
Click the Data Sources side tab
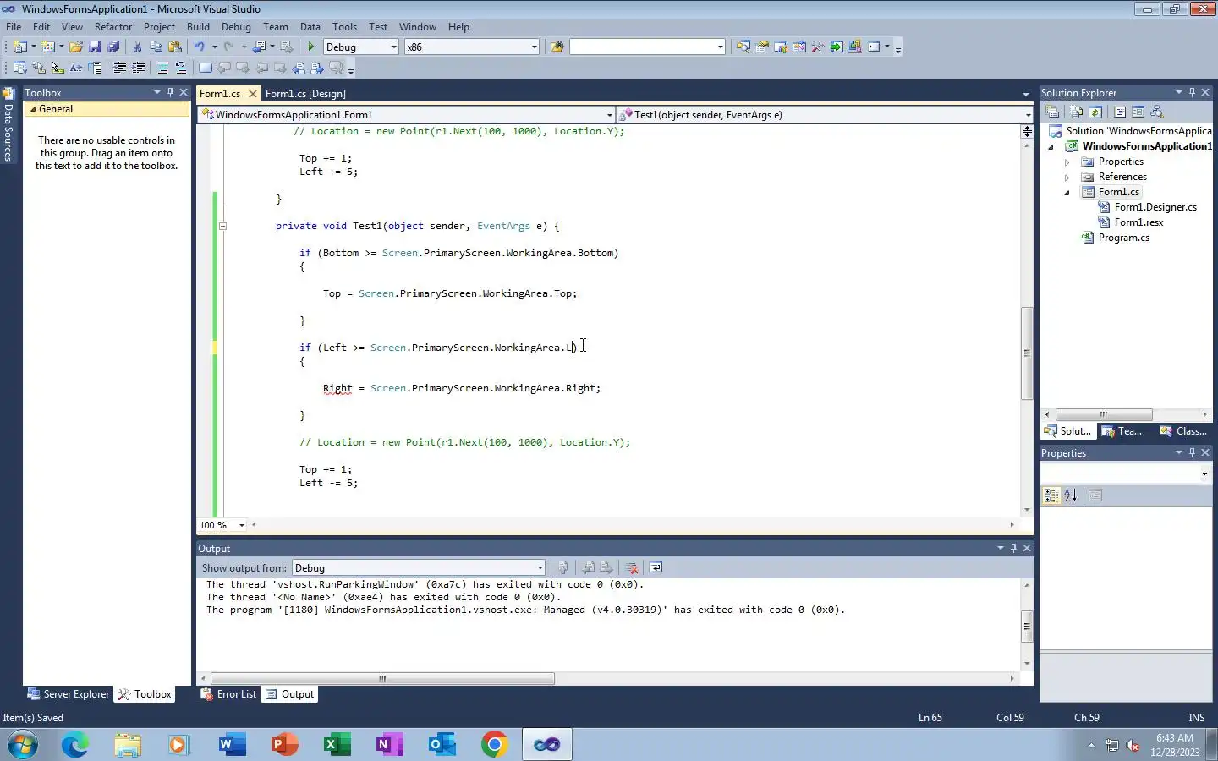(x=8, y=124)
